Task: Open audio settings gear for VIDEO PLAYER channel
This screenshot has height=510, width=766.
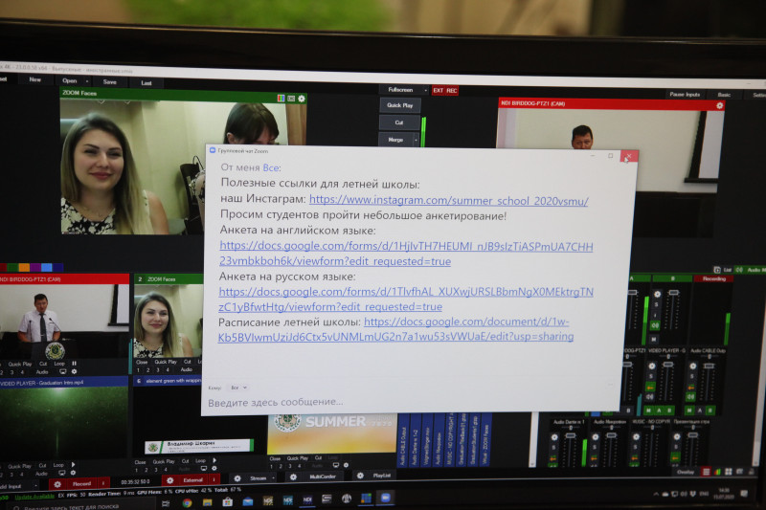Action: [x=652, y=366]
